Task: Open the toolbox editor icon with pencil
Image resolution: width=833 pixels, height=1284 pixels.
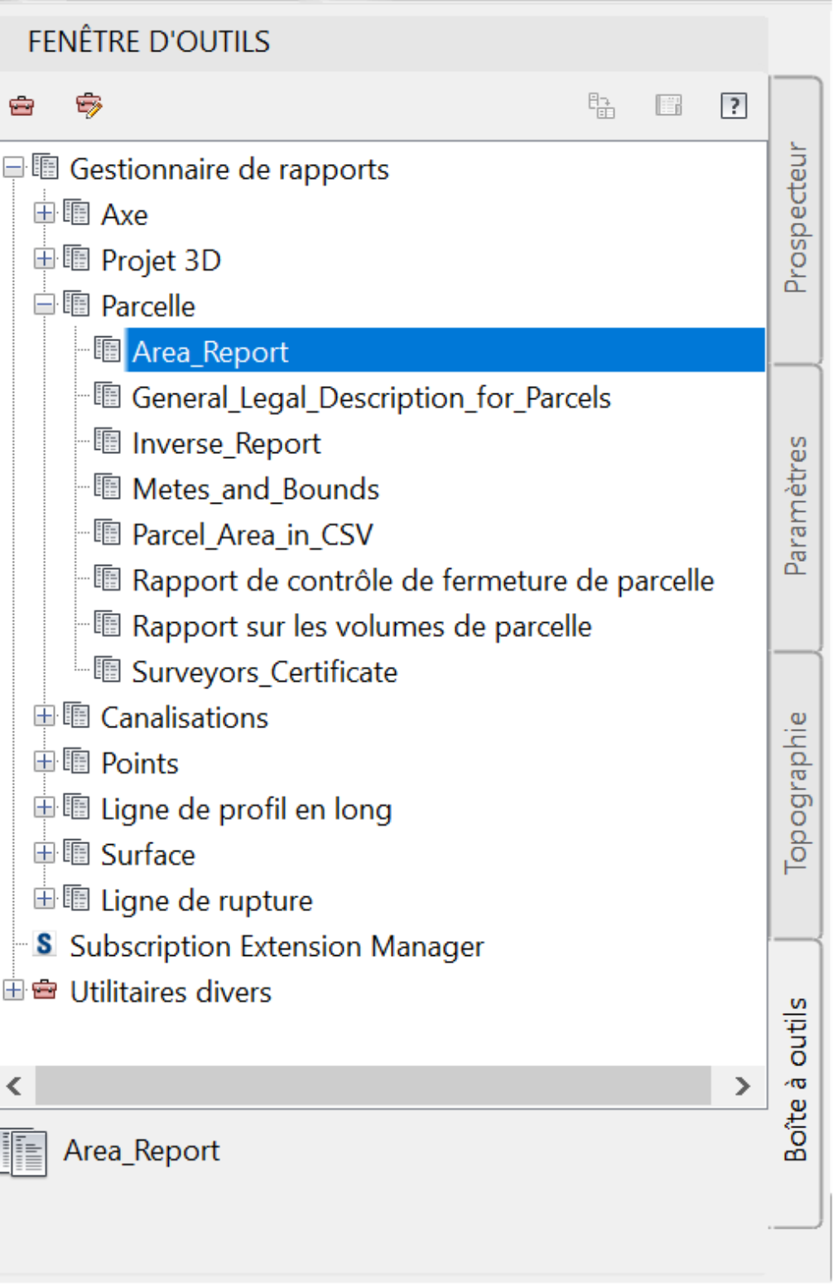Action: pyautogui.click(x=89, y=106)
